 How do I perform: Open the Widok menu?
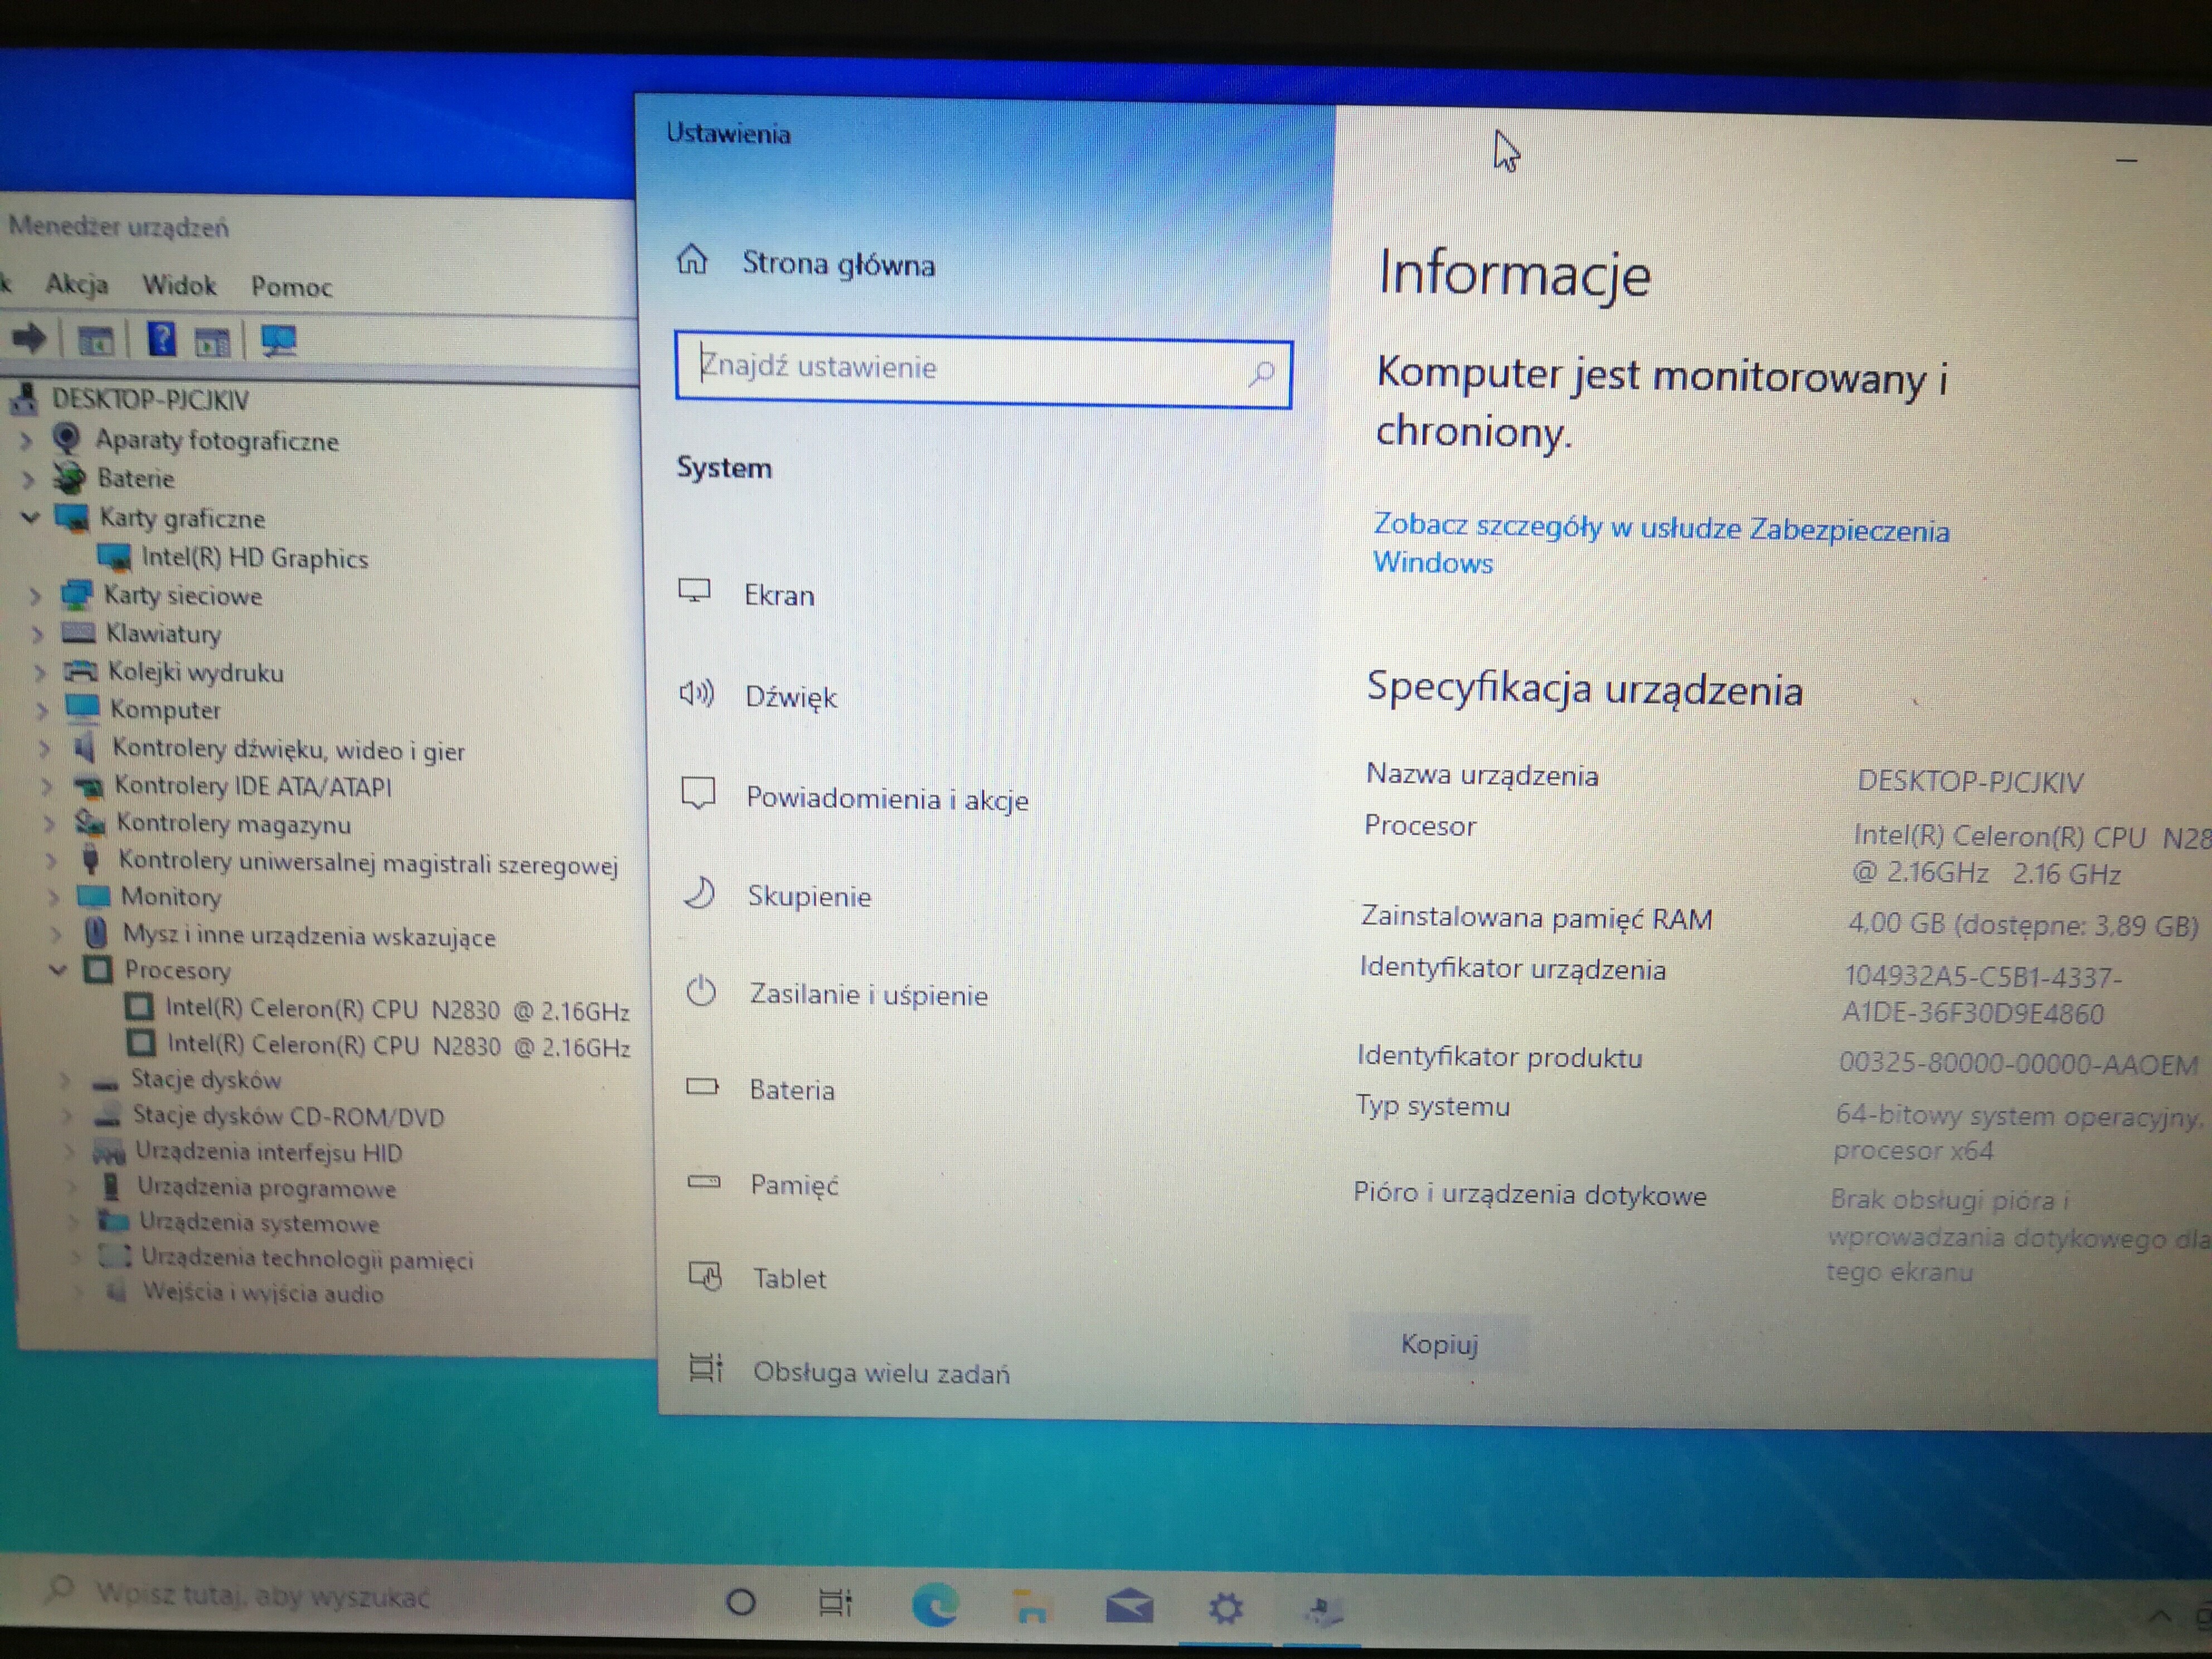click(x=179, y=285)
